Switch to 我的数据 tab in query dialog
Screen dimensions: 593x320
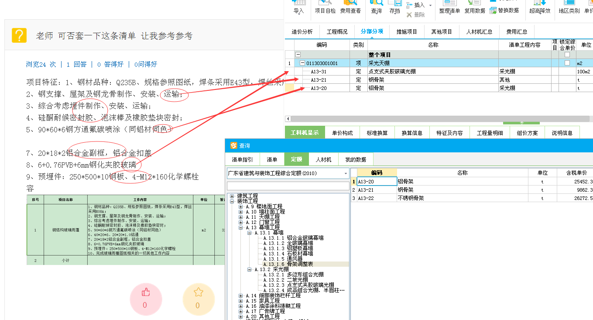click(356, 160)
